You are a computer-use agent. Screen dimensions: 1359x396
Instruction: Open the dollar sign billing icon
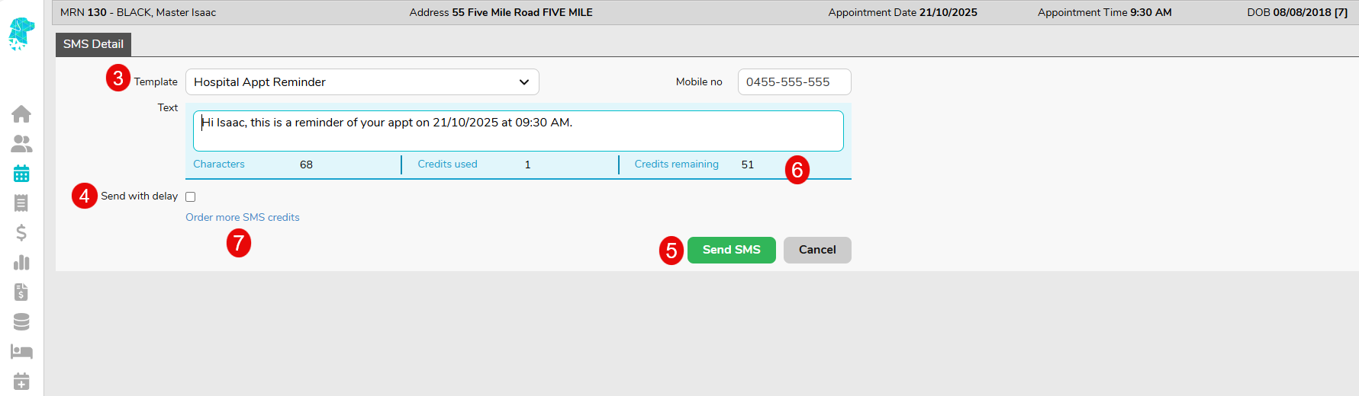21,233
